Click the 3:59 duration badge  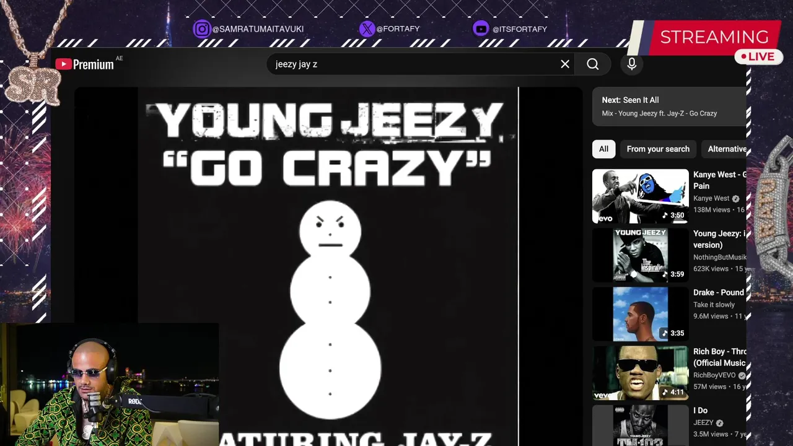coord(673,274)
